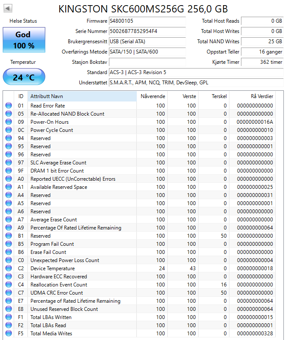Click the God 100 % health status button

24,40
